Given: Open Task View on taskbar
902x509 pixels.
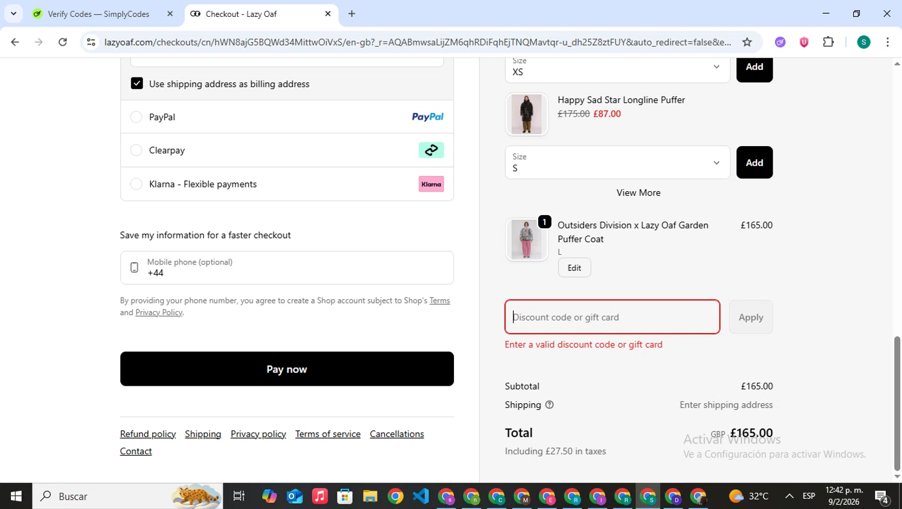Looking at the screenshot, I should (239, 496).
